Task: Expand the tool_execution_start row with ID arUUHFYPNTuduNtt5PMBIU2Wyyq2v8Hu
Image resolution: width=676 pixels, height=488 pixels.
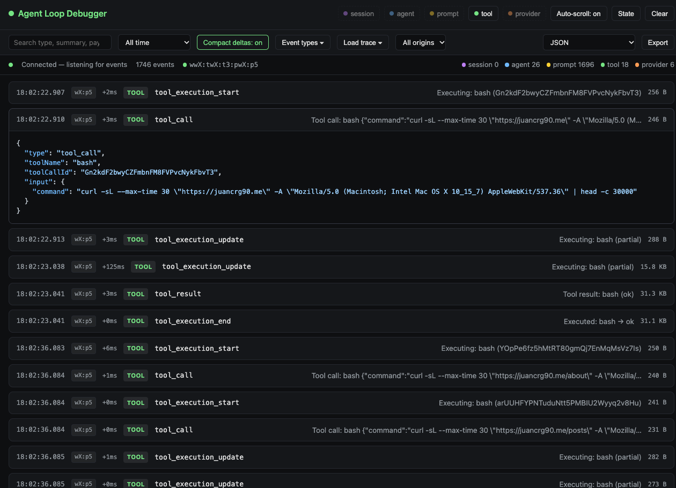Action: (341, 403)
